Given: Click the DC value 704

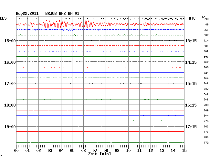Looking at the screenshot, I should tap(206, 78).
